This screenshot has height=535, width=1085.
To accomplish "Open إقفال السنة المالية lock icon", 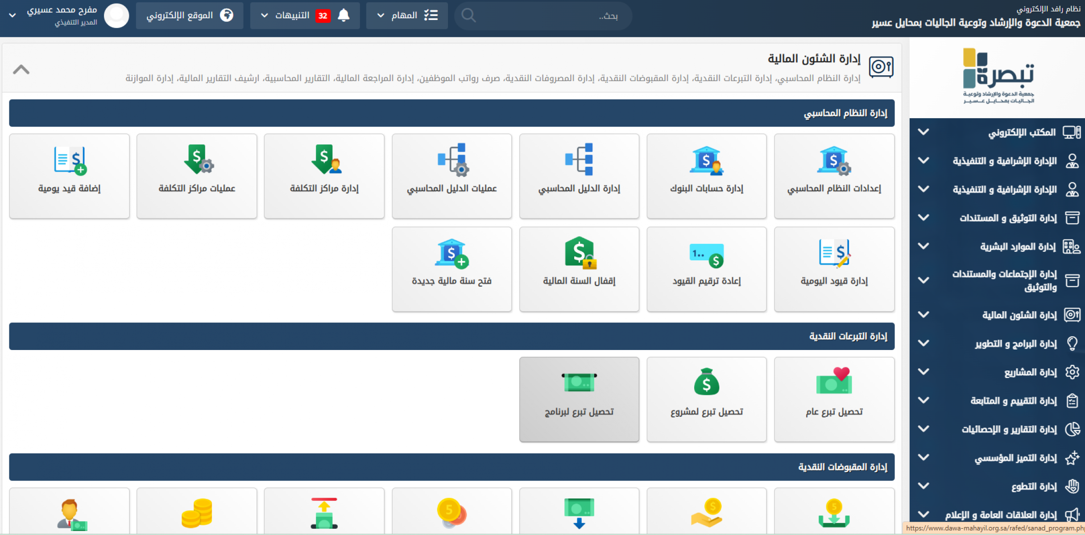I will 579,253.
